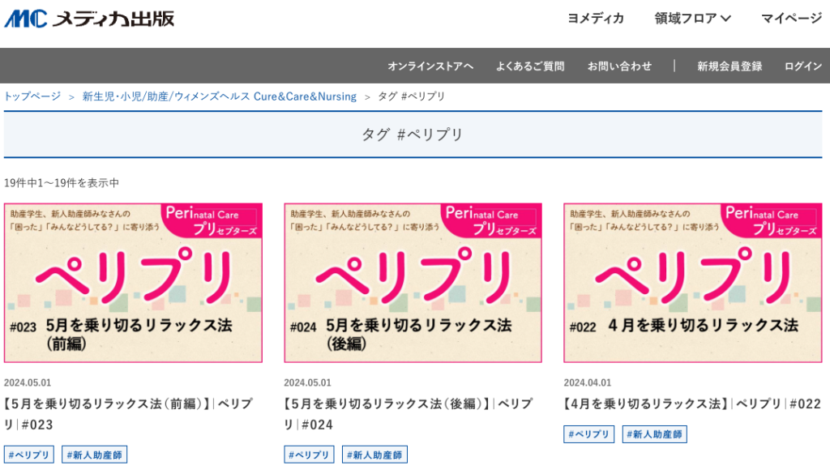Open よくあるご質問 page
Screen dimensions: 830x474
530,66
